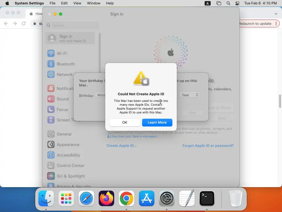Expand Chrome's tab search chevron
Image resolution: width=282 pixels, height=212 pixels.
(276, 14)
